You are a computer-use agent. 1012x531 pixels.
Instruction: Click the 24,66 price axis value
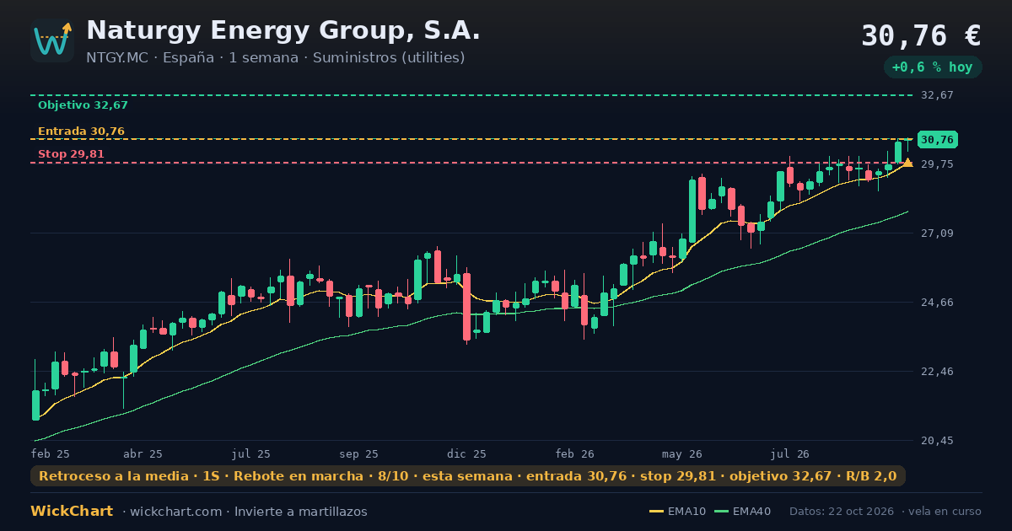pos(937,303)
